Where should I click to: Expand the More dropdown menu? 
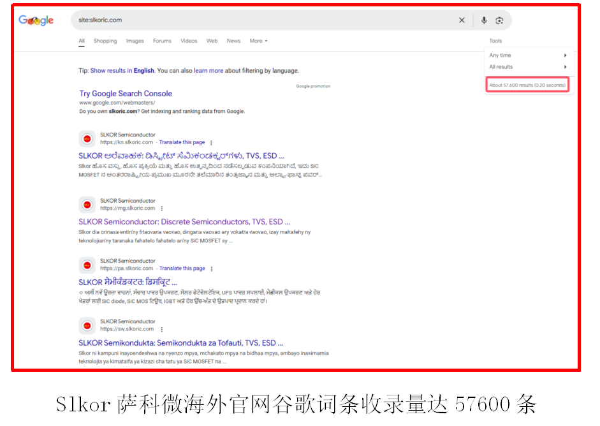click(x=259, y=41)
